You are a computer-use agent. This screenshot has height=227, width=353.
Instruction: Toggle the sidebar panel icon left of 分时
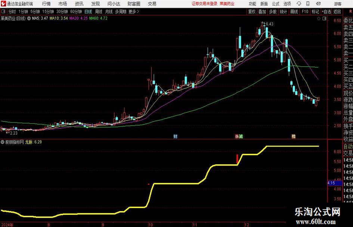click(x=3, y=12)
